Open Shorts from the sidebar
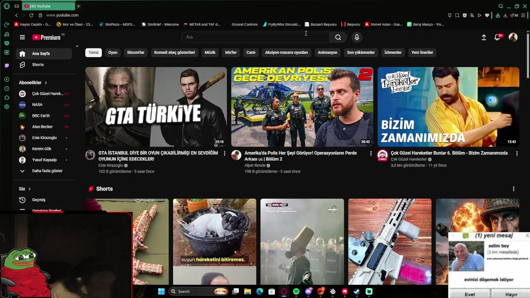 click(44, 65)
